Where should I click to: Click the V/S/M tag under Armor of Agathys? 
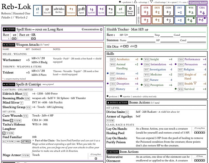(x=110, y=121)
